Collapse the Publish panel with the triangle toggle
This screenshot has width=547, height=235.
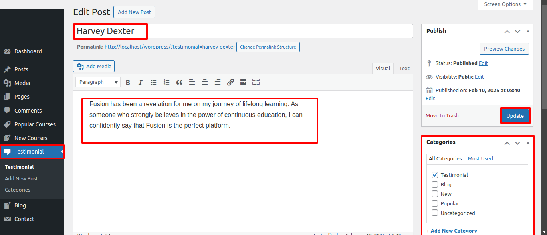(x=528, y=31)
